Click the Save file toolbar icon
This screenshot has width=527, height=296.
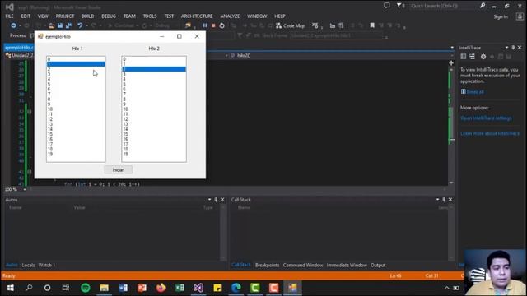click(x=60, y=25)
